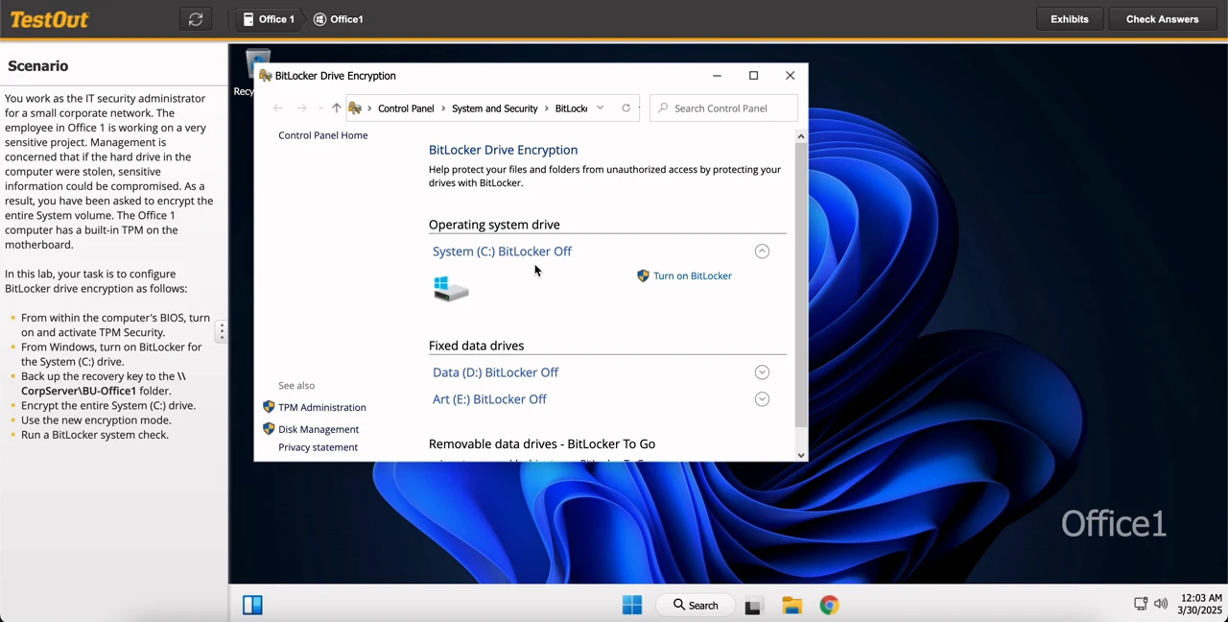The width and height of the screenshot is (1228, 622).
Task: Select the Office 1 location breadcrumb
Action: [269, 19]
